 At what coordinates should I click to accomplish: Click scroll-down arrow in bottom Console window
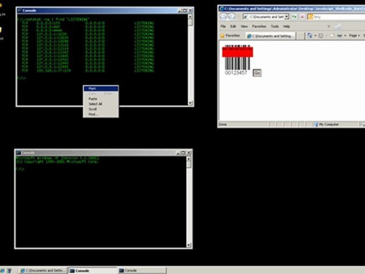(189, 245)
